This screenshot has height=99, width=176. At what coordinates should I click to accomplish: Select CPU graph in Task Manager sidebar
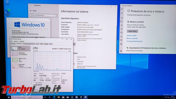(21, 48)
